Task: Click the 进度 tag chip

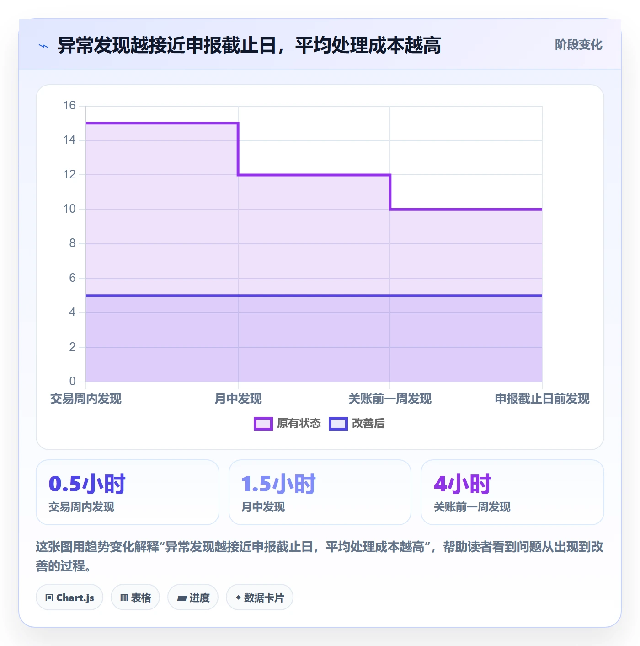Action: pos(193,598)
